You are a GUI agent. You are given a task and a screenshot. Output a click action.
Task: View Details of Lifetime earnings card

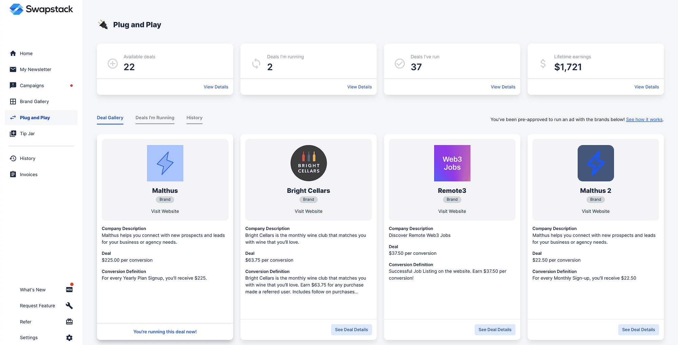[x=646, y=87]
